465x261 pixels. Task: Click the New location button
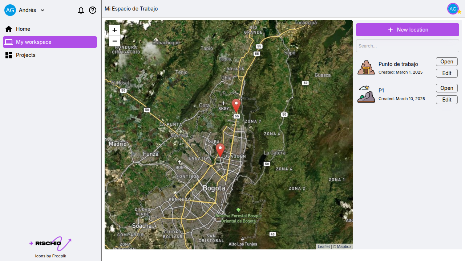click(407, 29)
